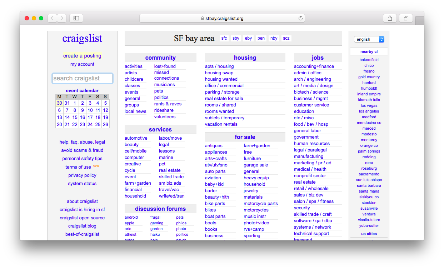This screenshot has height=269, width=444.
Task: Open a new tab with the plus button
Action: click(x=420, y=21)
